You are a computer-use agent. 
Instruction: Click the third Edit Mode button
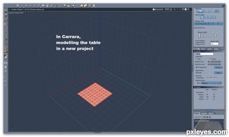pyautogui.click(x=216, y=11)
